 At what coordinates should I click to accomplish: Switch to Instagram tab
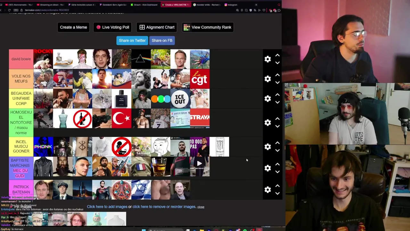[238, 5]
